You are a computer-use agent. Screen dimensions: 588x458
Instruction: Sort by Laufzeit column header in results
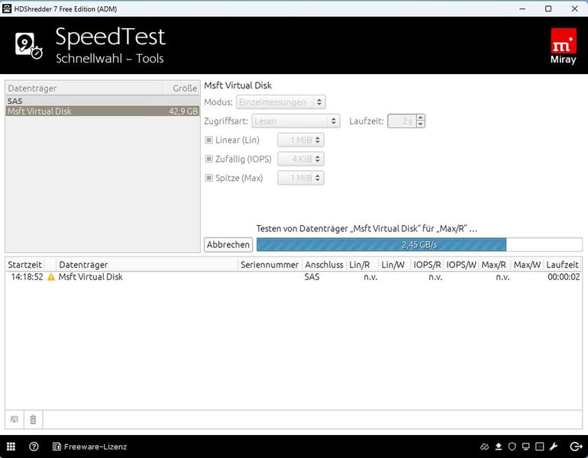click(x=563, y=265)
